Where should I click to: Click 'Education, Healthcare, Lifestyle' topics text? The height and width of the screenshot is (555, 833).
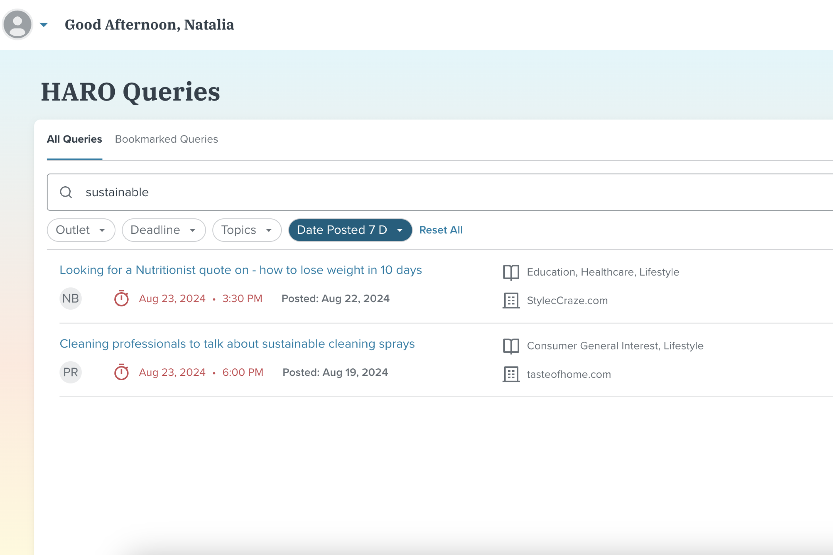point(603,272)
